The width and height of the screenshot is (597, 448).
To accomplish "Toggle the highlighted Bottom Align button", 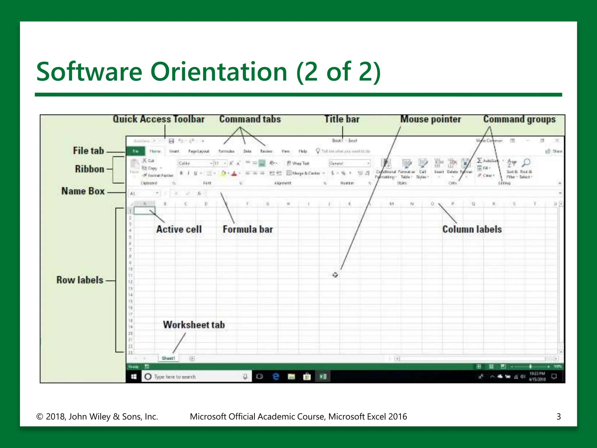I will [262, 163].
